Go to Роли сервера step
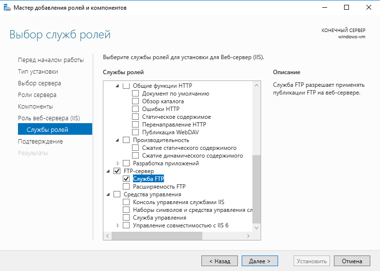The width and height of the screenshot is (380, 271). [37, 95]
